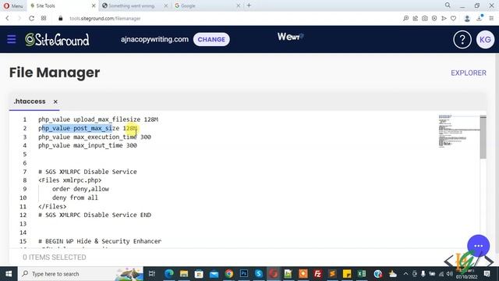499x281 pixels.
Task: Click the 'deny from all' line
Action: (x=75, y=197)
